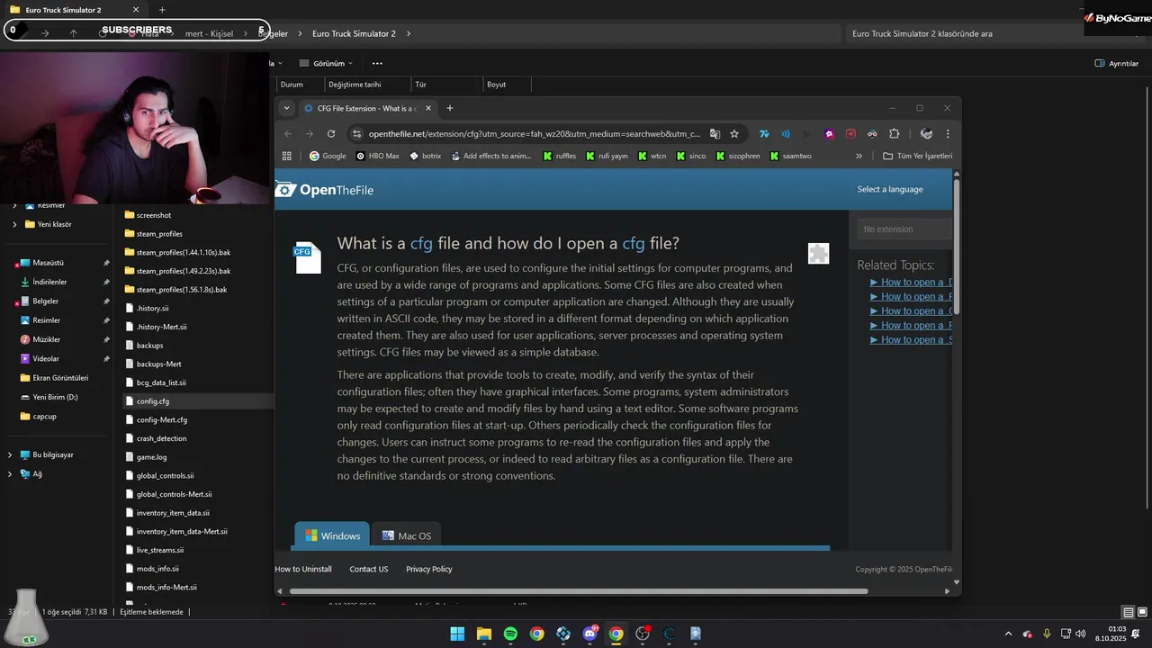Select the config.cfg file
Viewport: 1152px width, 648px height.
tap(153, 401)
